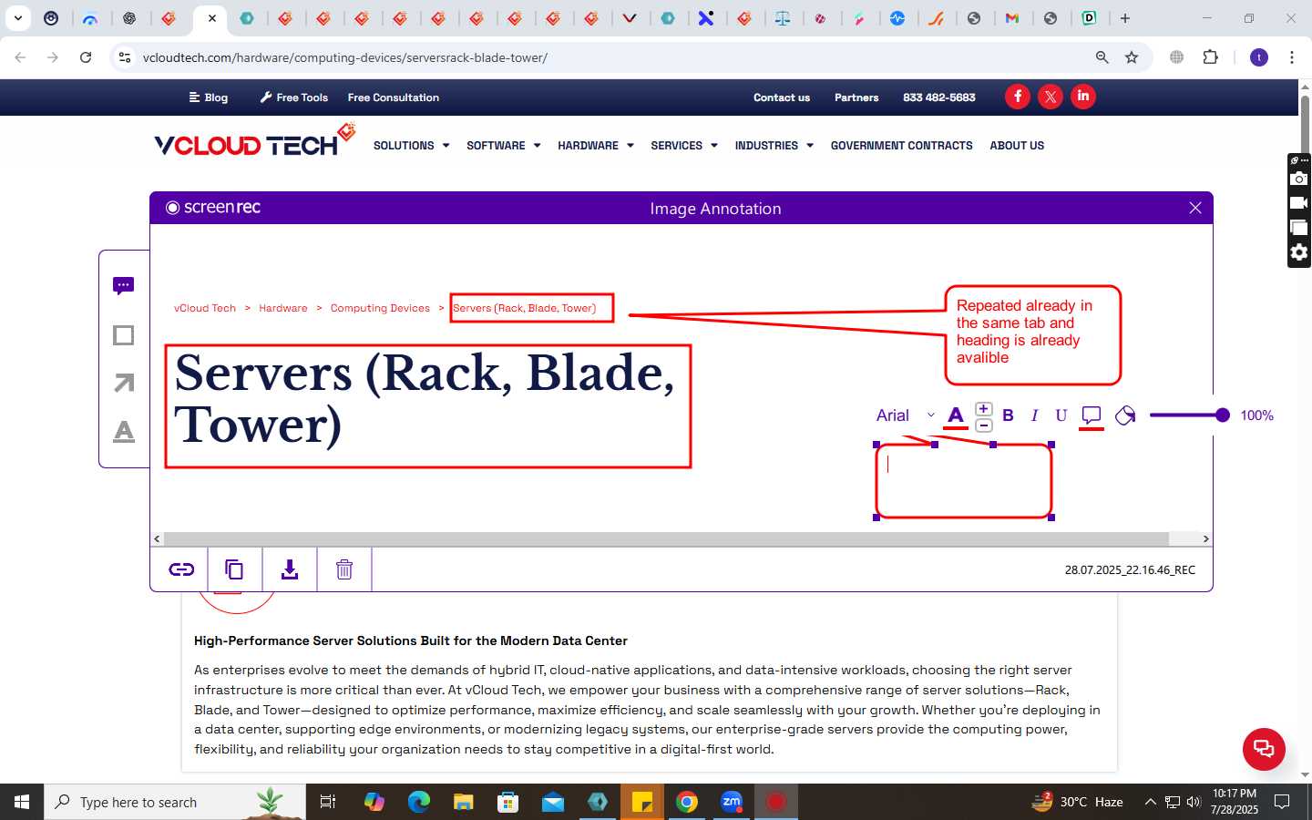The image size is (1312, 820).
Task: Open the fill color bucket option
Action: (1125, 415)
